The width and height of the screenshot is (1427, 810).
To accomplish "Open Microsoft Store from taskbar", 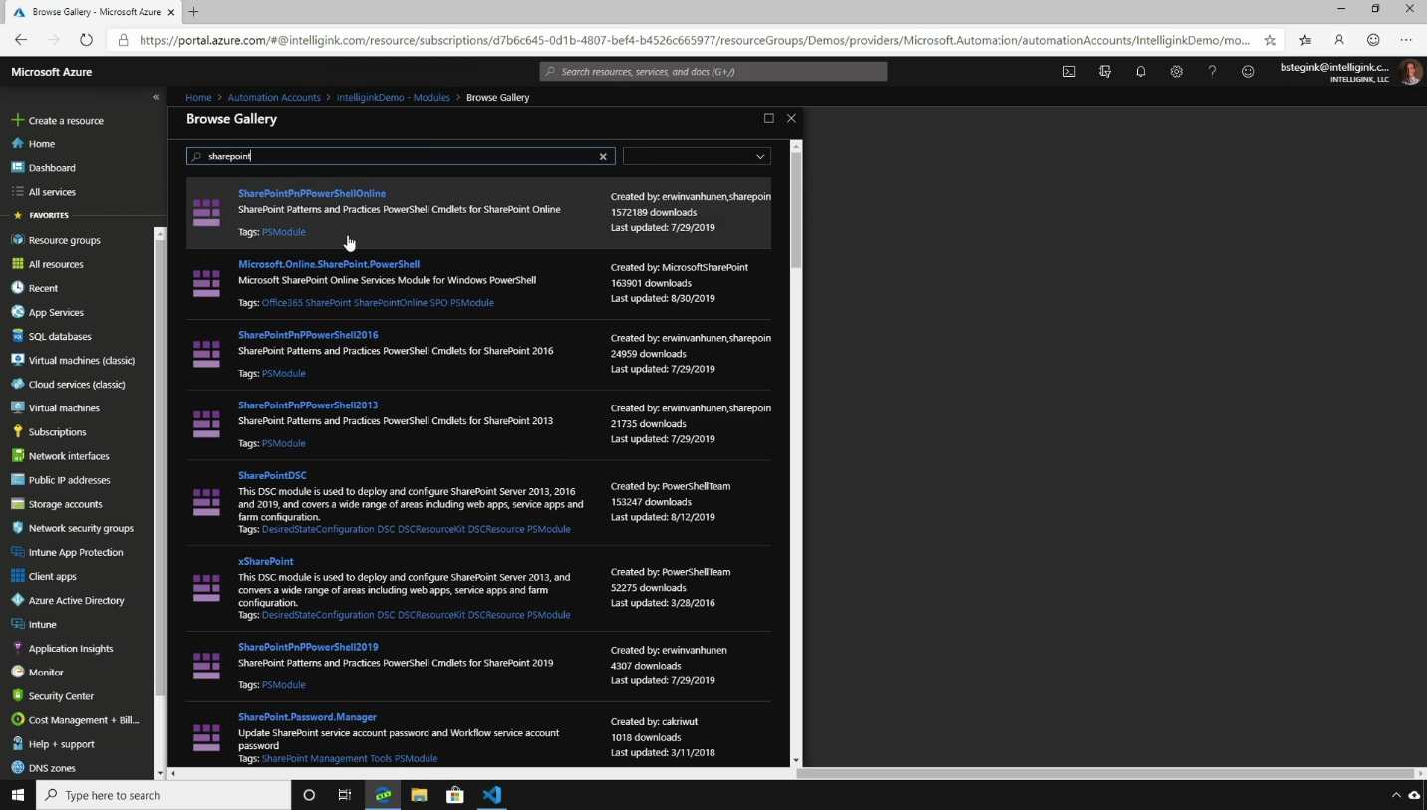I will coord(455,795).
